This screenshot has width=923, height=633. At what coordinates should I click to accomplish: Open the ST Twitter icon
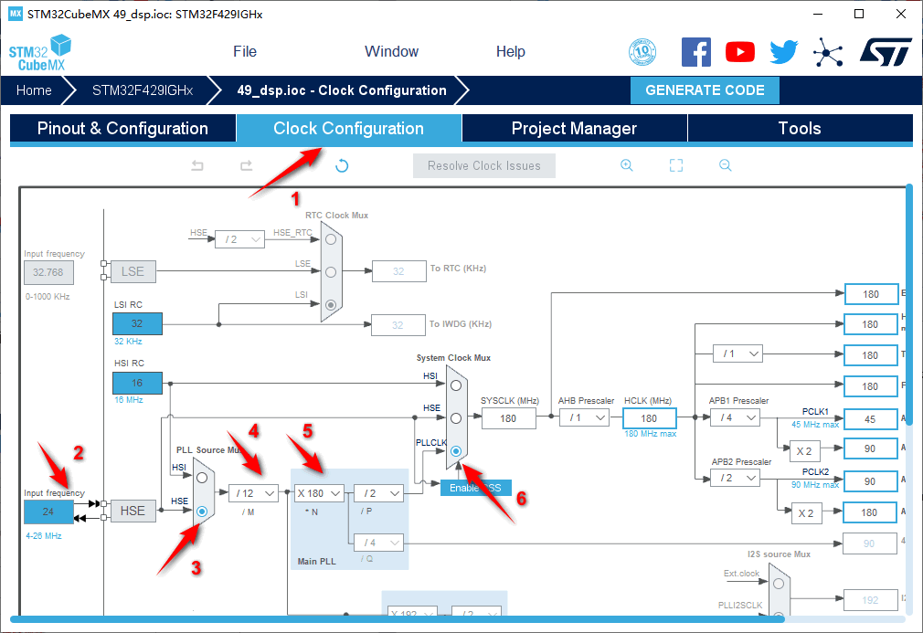[783, 52]
